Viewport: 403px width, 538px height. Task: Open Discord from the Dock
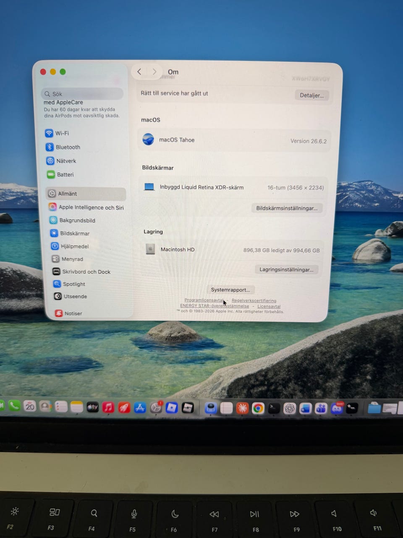pyautogui.click(x=337, y=408)
